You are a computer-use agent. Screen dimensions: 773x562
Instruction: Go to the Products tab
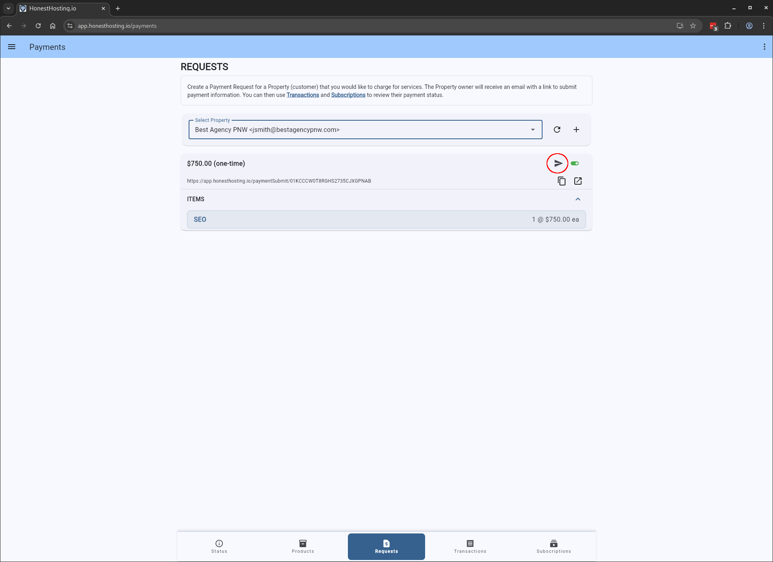click(303, 546)
